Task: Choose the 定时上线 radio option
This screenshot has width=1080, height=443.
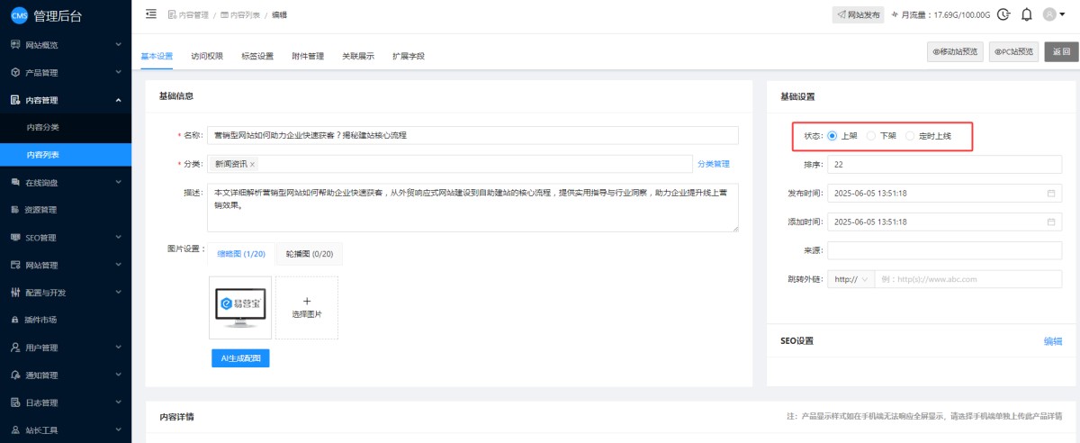Action: pyautogui.click(x=910, y=136)
